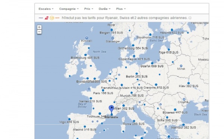This screenshot has height=139, width=224.
Task: Select the 'Copenhague 481 $US' label
Action: click(x=134, y=59)
